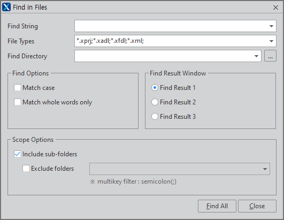Expand the Find Directory dropdown arrow
This screenshot has height=220, width=284.
click(256, 56)
